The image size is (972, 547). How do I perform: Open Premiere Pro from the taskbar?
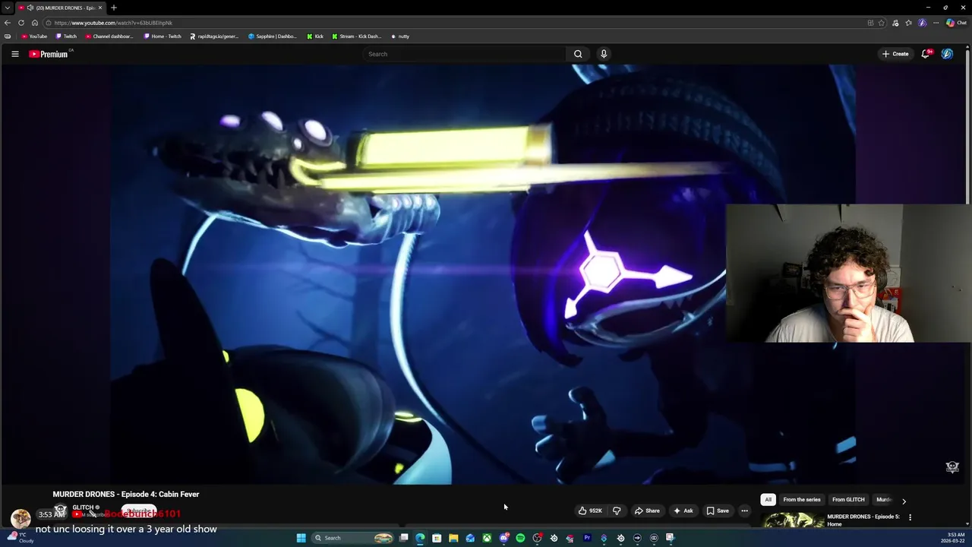[x=587, y=538]
